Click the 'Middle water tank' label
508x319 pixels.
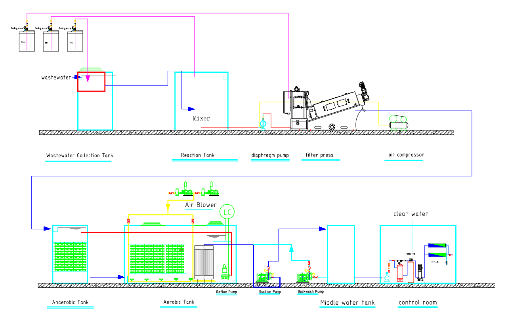pyautogui.click(x=348, y=303)
